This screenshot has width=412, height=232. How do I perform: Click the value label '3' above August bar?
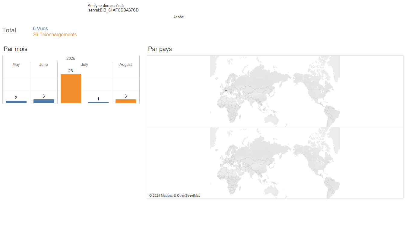[126, 96]
